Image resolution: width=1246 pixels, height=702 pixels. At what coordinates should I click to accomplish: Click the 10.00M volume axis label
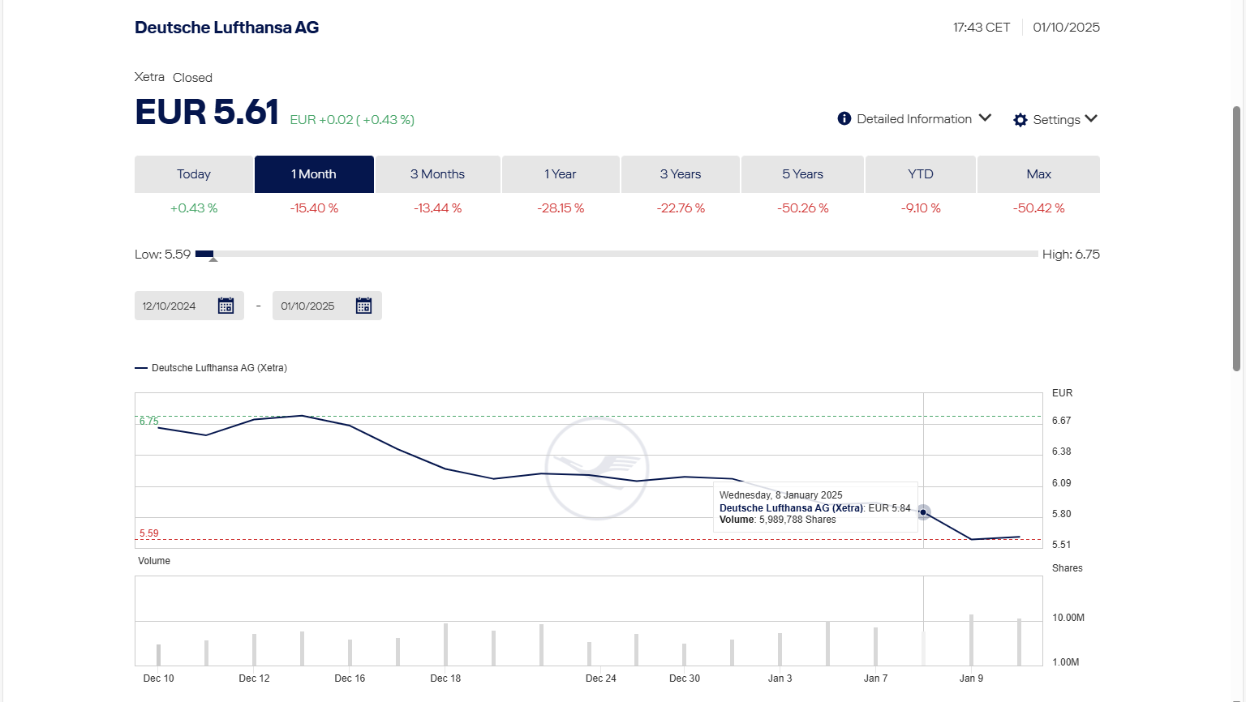1068,618
